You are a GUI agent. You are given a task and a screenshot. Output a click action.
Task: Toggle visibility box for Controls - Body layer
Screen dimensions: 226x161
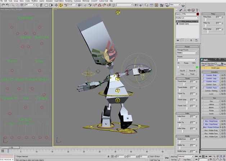pyautogui.click(x=220, y=75)
